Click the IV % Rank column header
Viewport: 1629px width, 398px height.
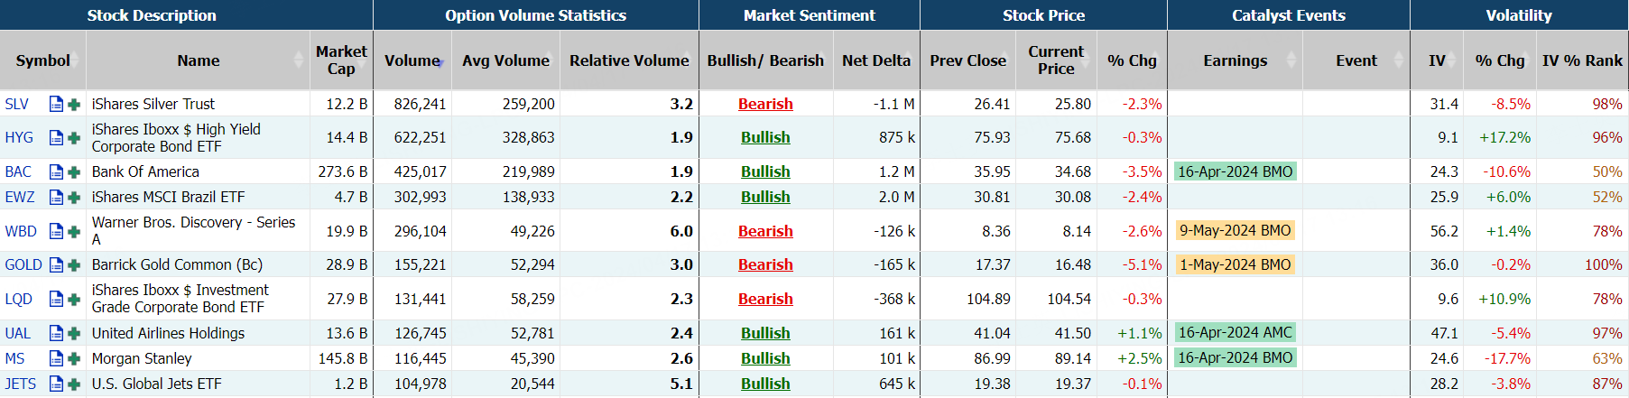pyautogui.click(x=1582, y=60)
